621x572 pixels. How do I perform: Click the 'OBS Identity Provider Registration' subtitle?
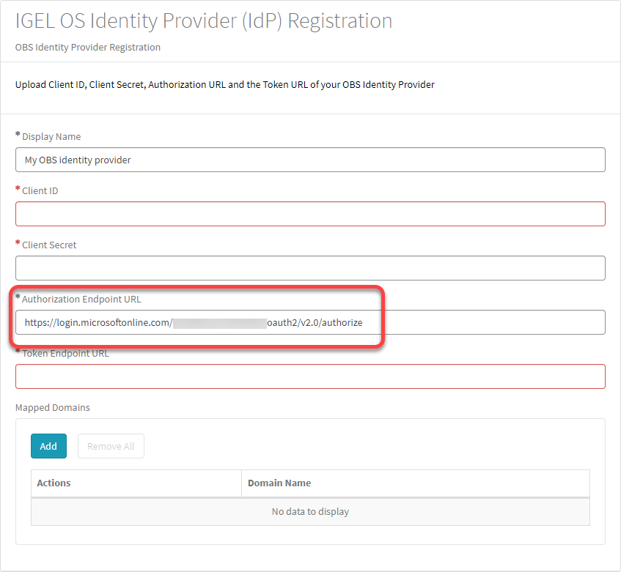[x=88, y=48]
